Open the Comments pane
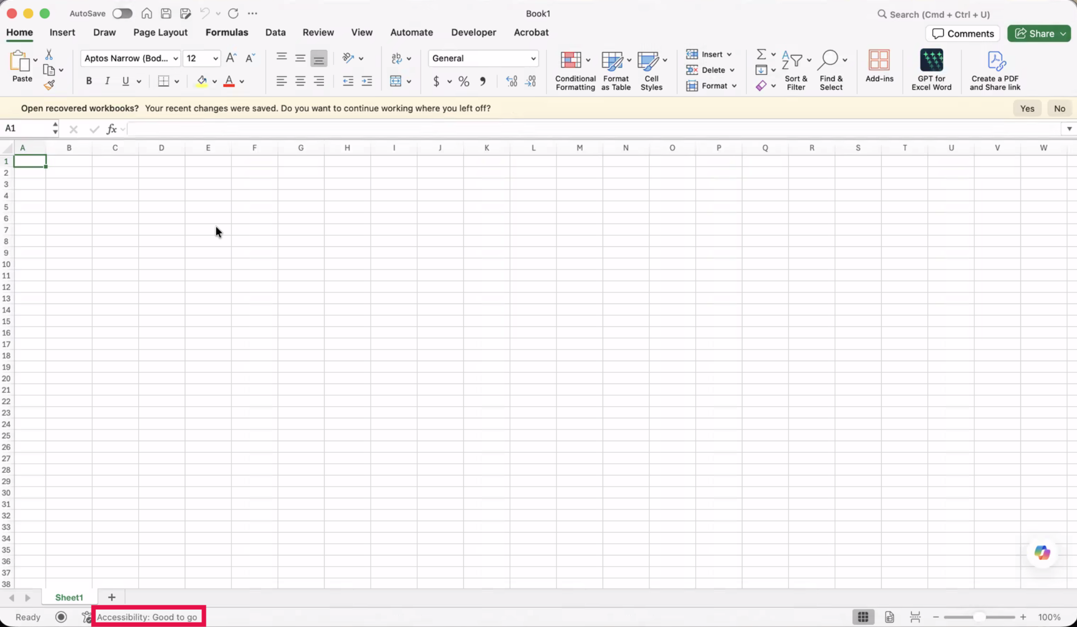The image size is (1077, 627). tap(963, 34)
